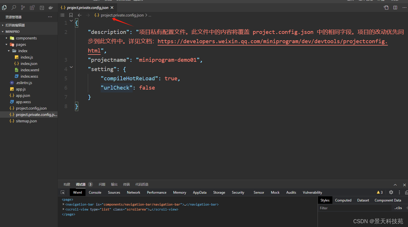This screenshot has height=227, width=408.
Task: Go back with the left arrow icon
Action: click(79, 15)
